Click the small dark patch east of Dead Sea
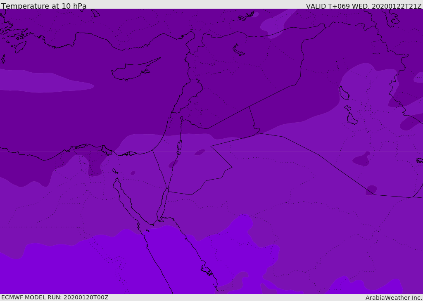423x301 pixels. point(200,152)
